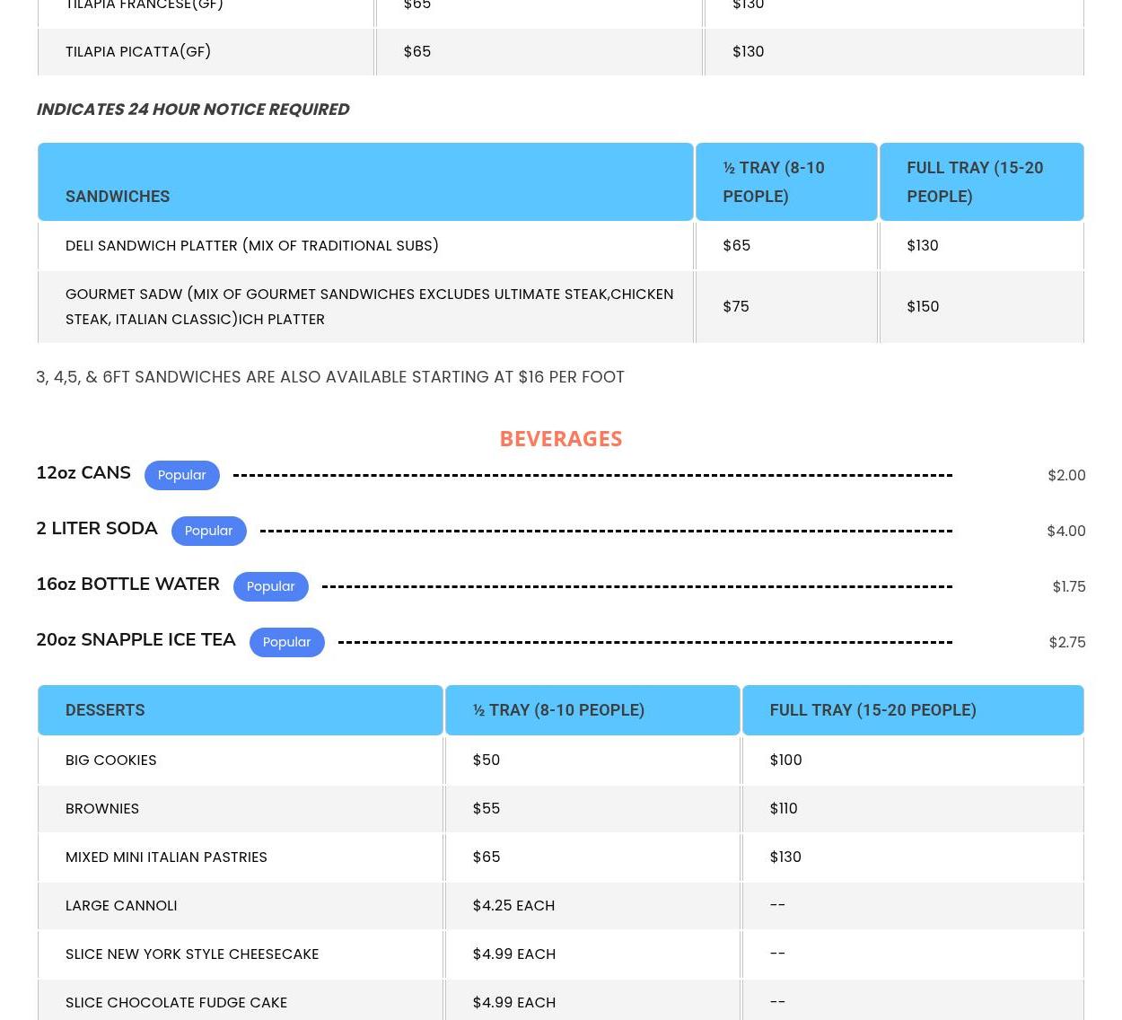Click the Gourmet Sandwich Platter description cell
The height and width of the screenshot is (1020, 1122).
[368, 306]
